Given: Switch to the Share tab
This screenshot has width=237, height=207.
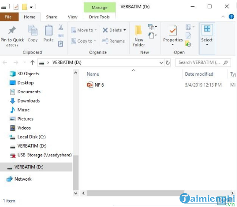Looking at the screenshot, I should 52,17.
